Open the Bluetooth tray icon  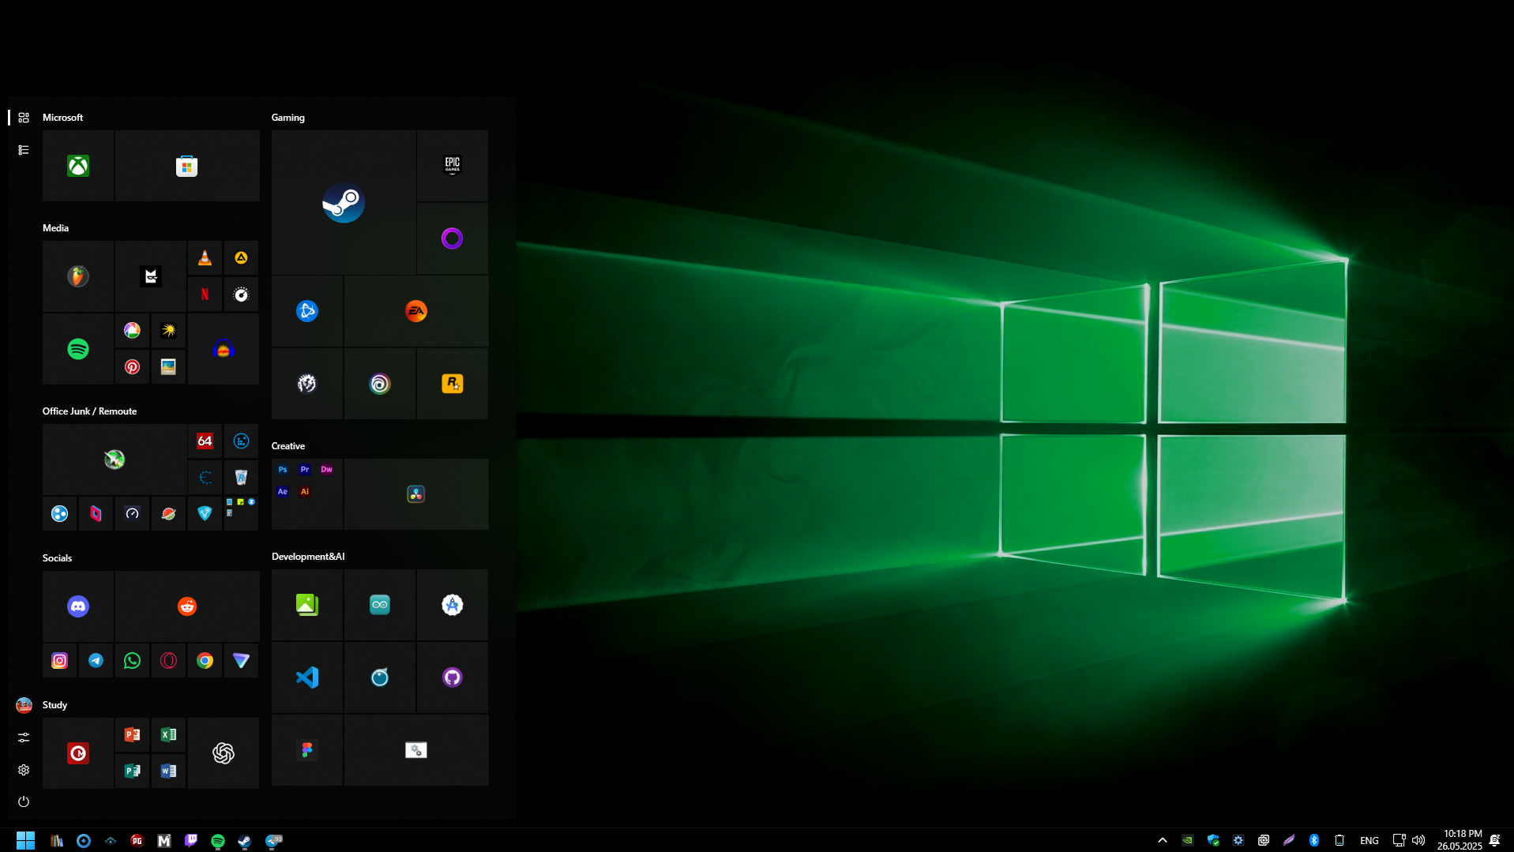tap(1314, 840)
